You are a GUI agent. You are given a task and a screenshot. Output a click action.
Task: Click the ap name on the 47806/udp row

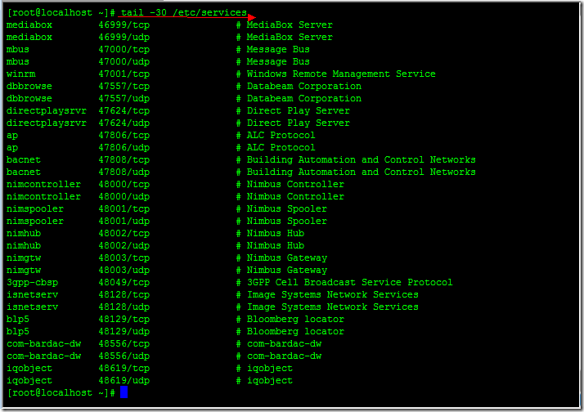coord(12,148)
